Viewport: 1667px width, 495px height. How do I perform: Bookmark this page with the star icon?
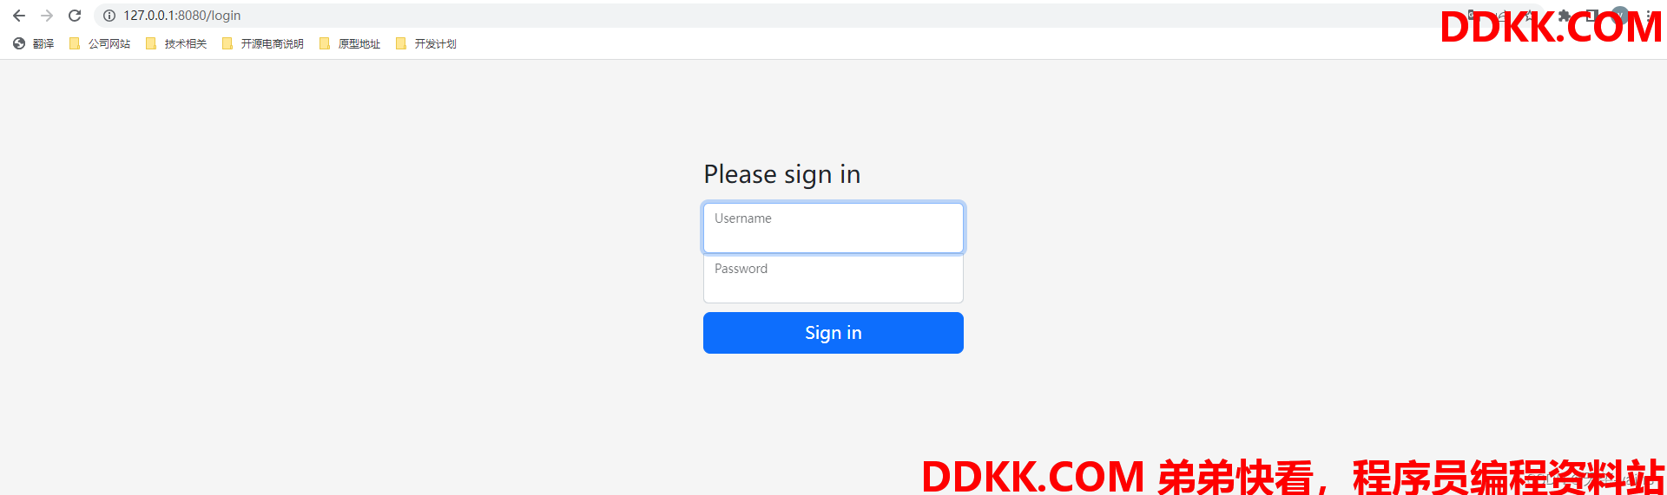(1529, 16)
